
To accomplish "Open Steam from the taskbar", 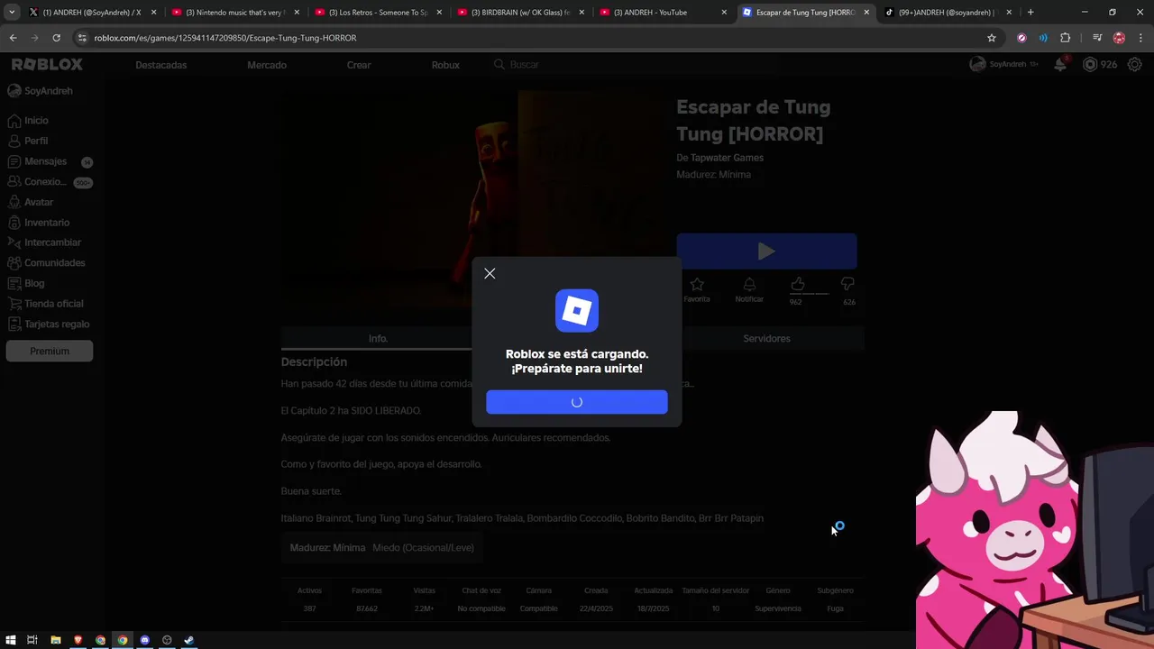I will coord(188,640).
